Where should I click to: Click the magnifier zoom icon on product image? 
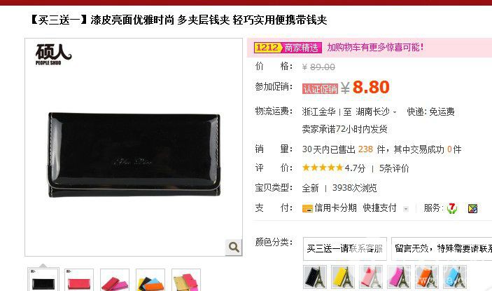pyautogui.click(x=234, y=248)
